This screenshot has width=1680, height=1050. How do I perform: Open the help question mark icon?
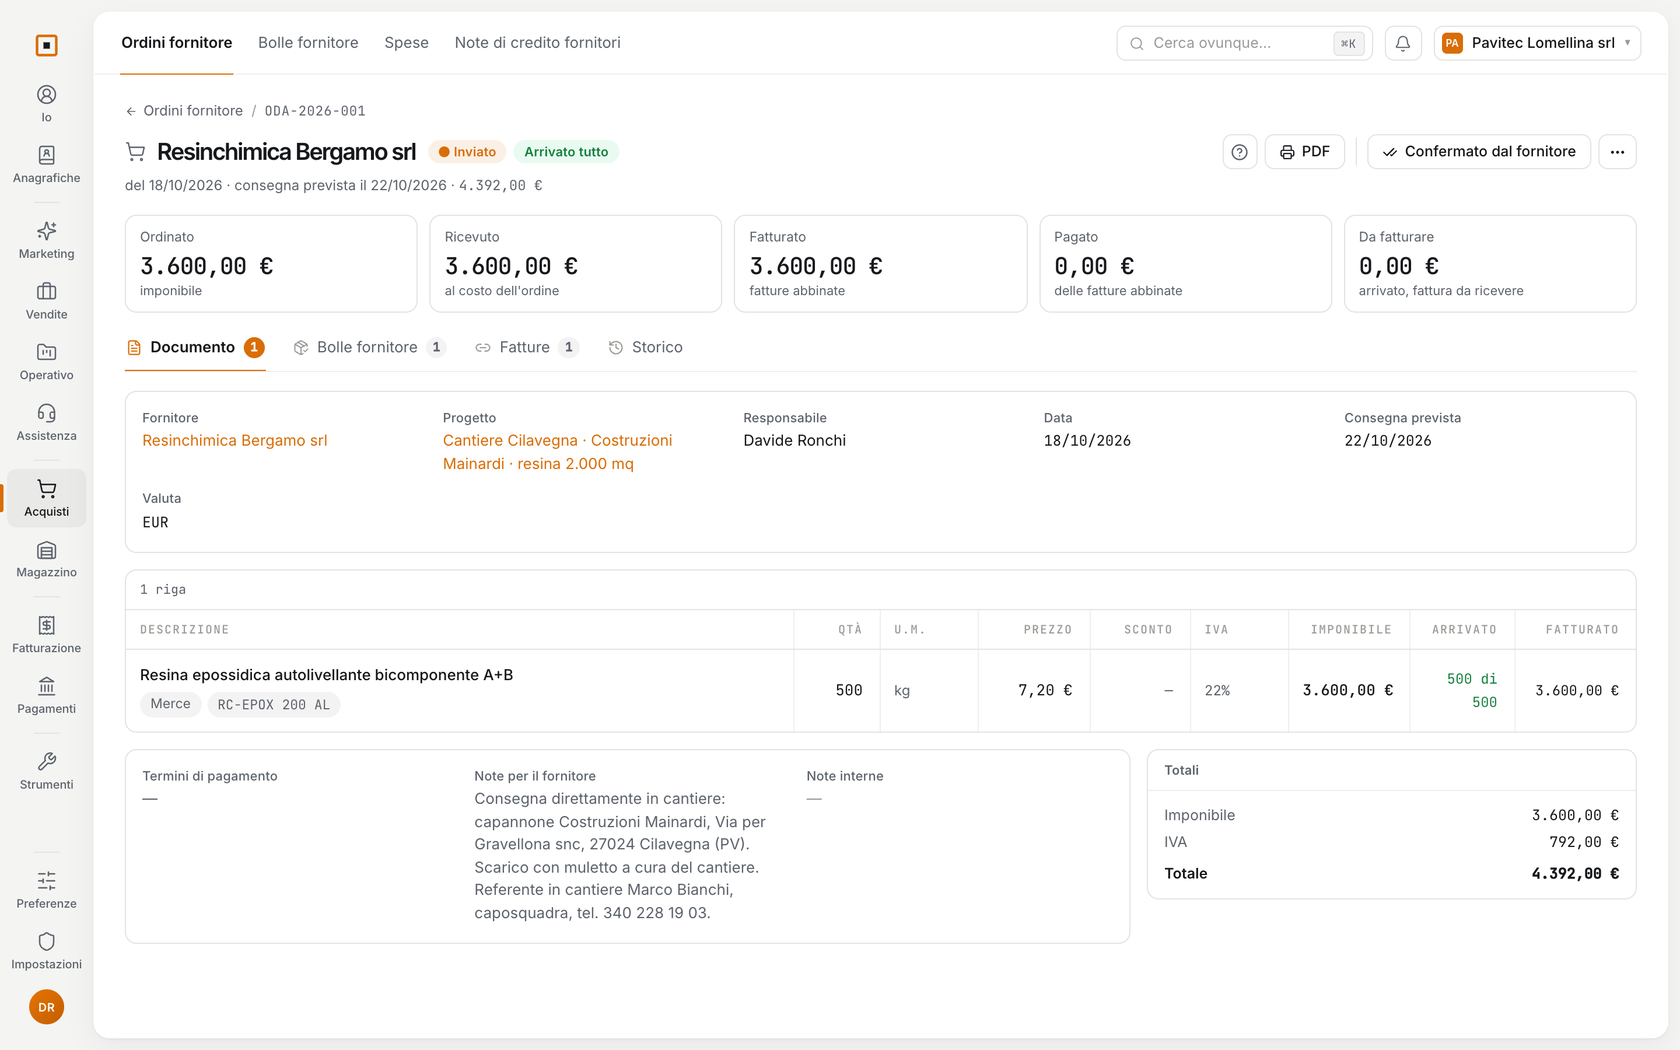[x=1239, y=152]
